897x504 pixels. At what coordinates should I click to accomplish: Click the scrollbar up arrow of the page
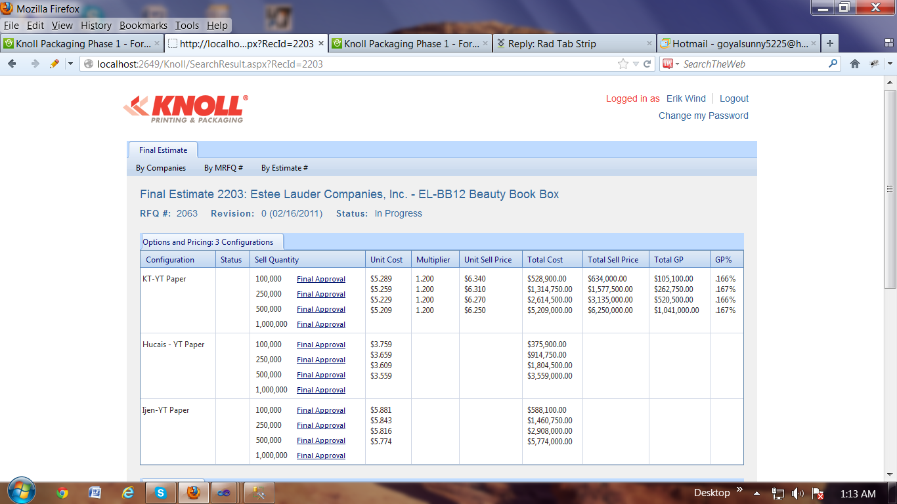tap(890, 82)
